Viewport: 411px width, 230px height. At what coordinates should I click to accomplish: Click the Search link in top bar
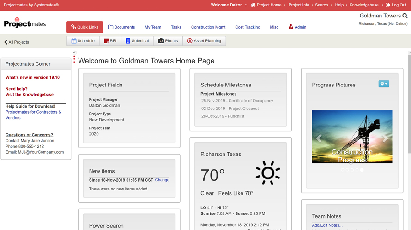[321, 5]
